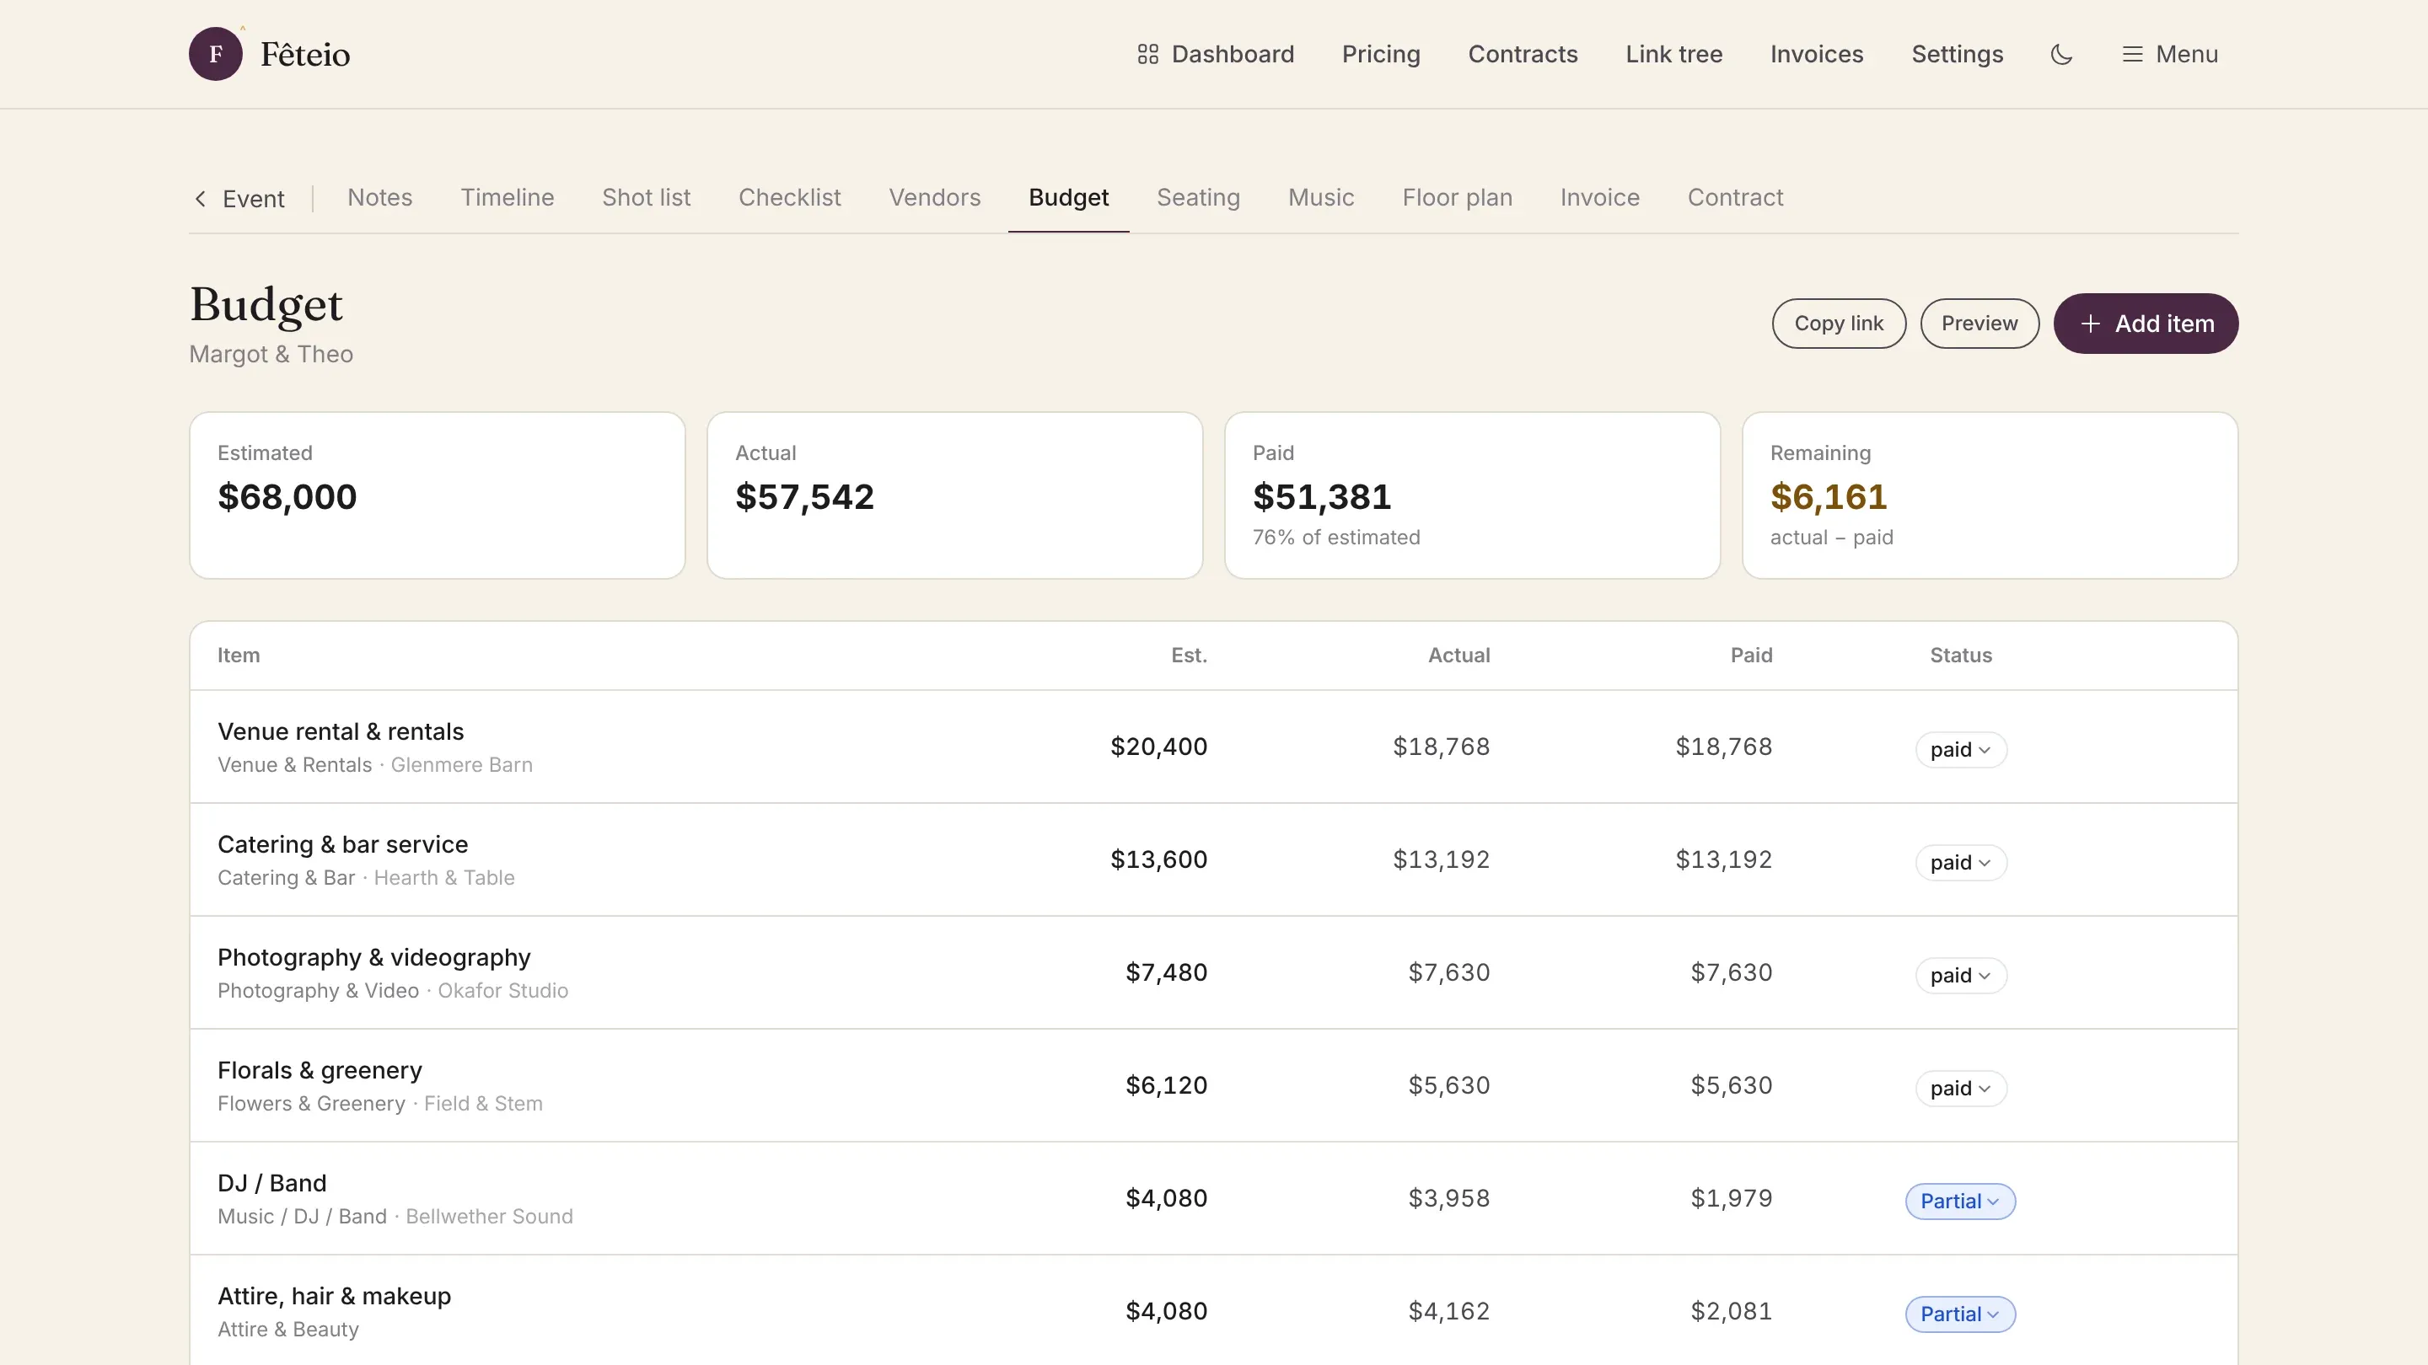Open the Dashboard grid icon
2428x1365 pixels.
[x=1147, y=55]
